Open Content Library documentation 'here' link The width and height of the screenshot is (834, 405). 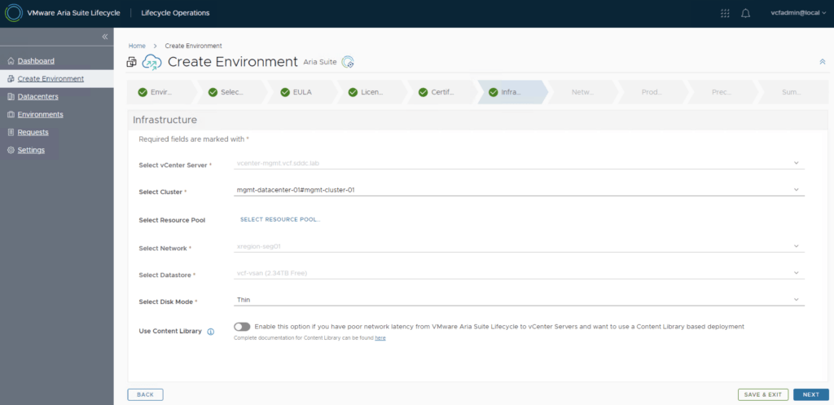point(380,337)
